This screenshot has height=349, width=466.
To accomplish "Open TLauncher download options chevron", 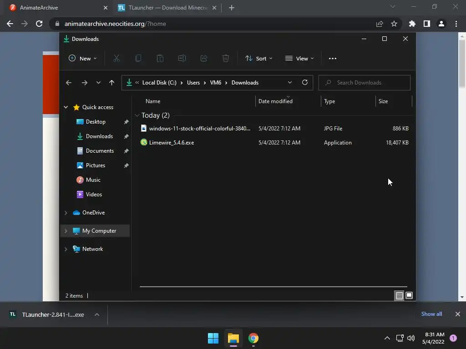I will click(97, 314).
